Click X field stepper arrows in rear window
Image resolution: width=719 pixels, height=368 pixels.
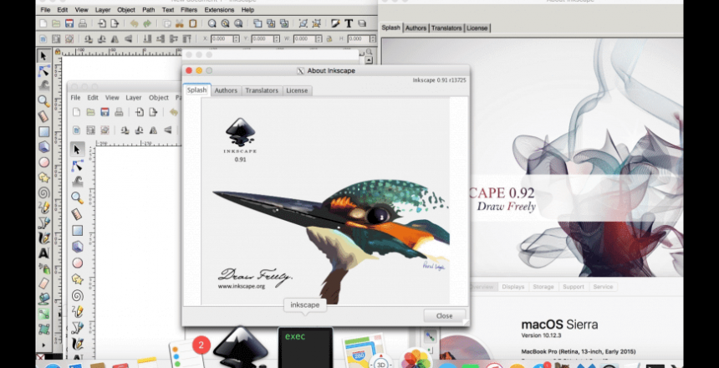coord(236,39)
